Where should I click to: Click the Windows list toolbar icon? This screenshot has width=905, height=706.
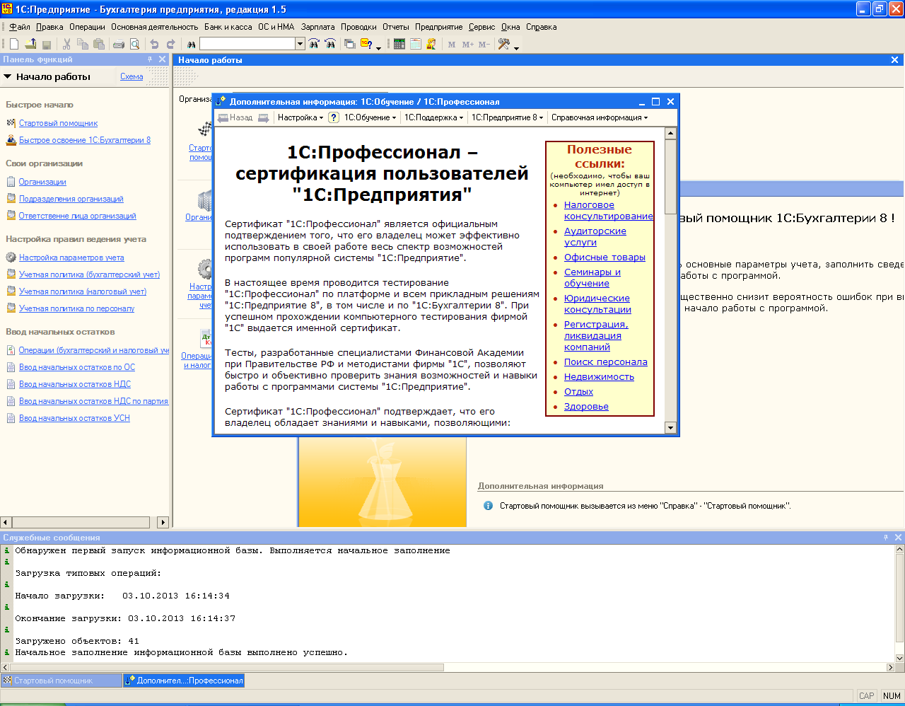pyautogui.click(x=349, y=44)
